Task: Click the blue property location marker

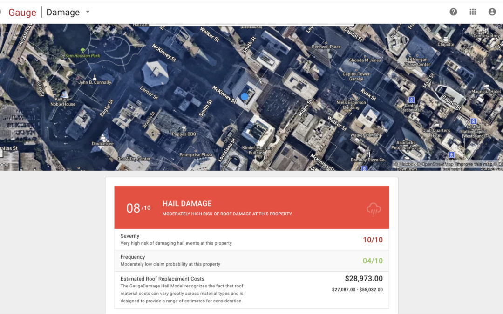Action: click(x=245, y=96)
